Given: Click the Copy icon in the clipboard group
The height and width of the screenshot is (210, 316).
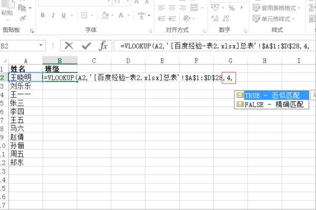Looking at the screenshot, I should click(22, 8).
